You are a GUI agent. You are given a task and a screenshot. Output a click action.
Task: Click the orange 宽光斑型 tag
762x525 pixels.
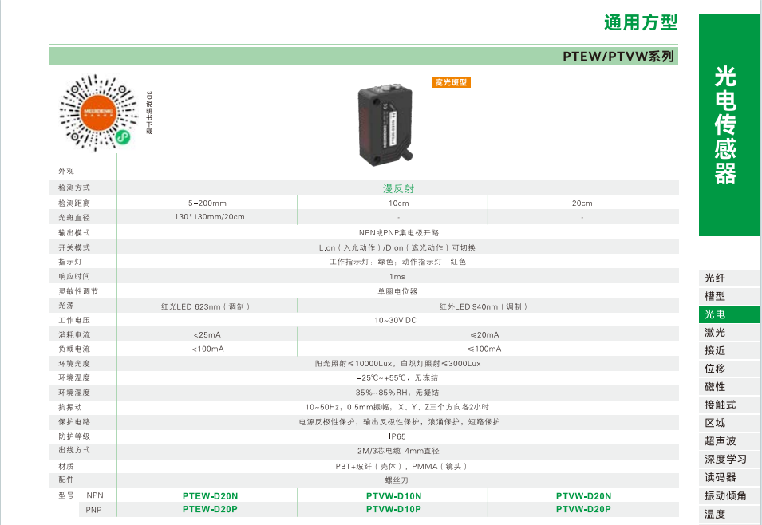click(x=452, y=82)
